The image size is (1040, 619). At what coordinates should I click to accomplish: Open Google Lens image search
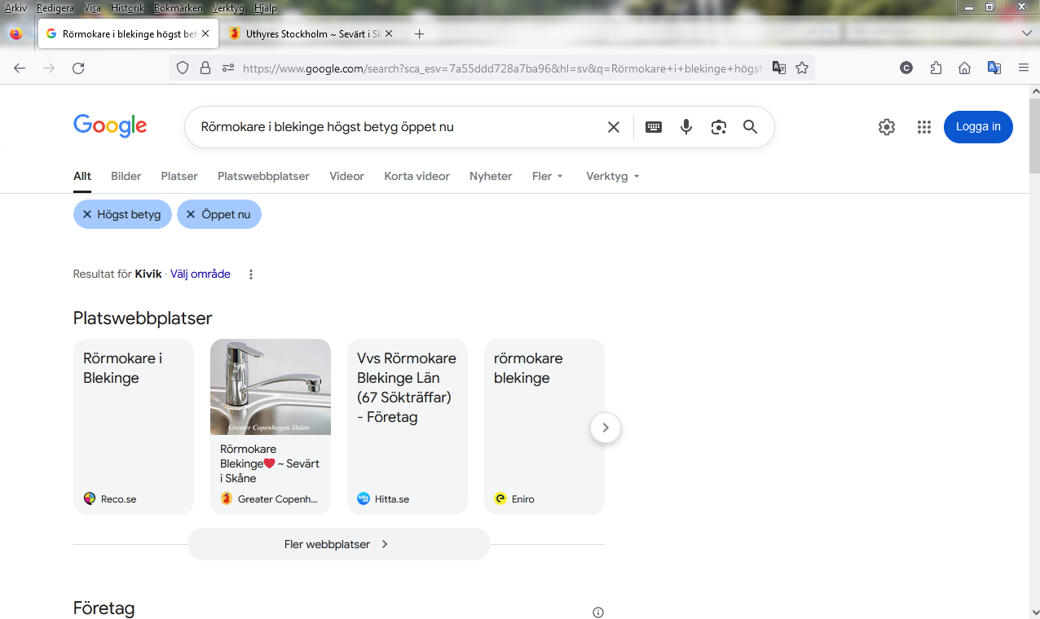pos(718,127)
